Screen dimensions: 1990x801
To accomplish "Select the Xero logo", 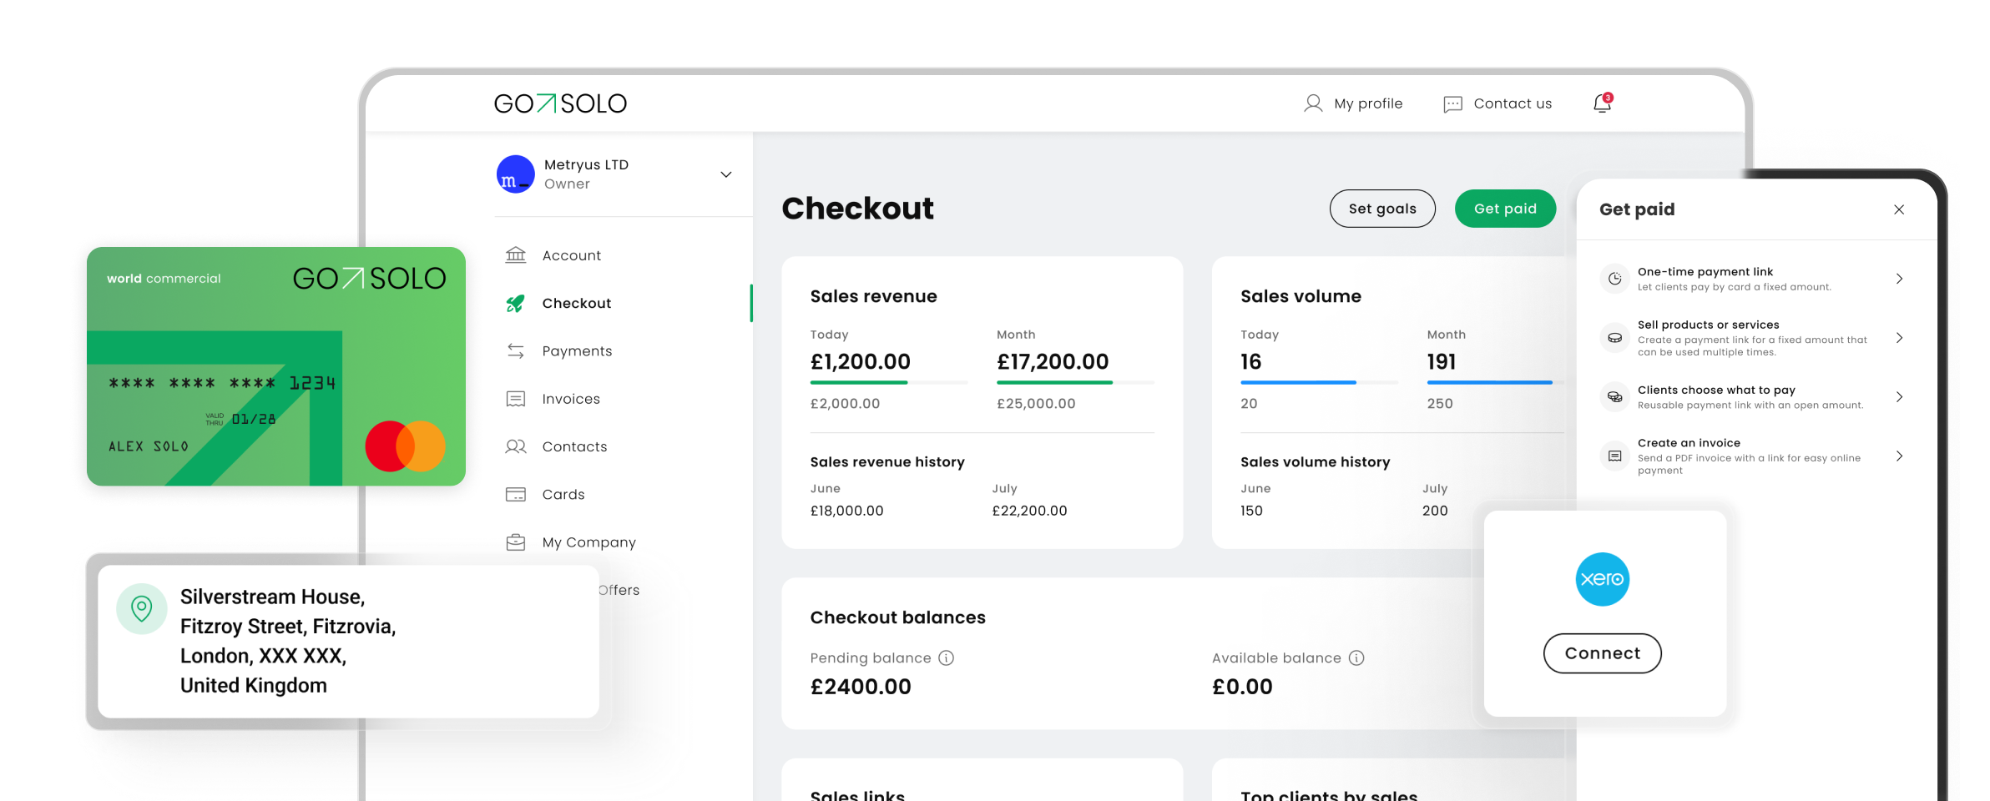I will (1603, 579).
